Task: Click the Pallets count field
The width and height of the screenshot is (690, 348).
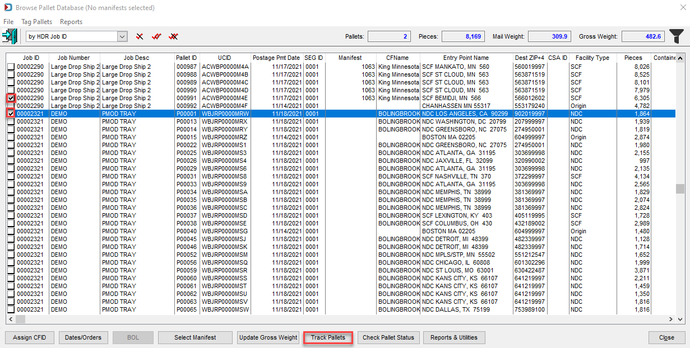Action: pyautogui.click(x=389, y=36)
